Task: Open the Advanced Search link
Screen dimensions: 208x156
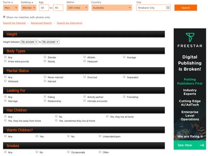Action: (x=41, y=23)
